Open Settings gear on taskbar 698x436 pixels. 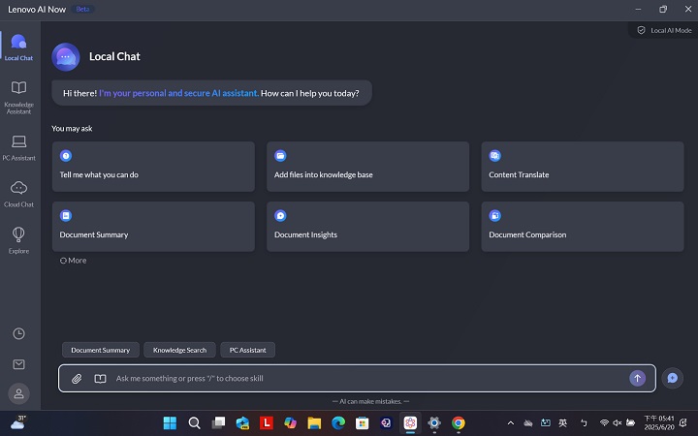pyautogui.click(x=434, y=422)
